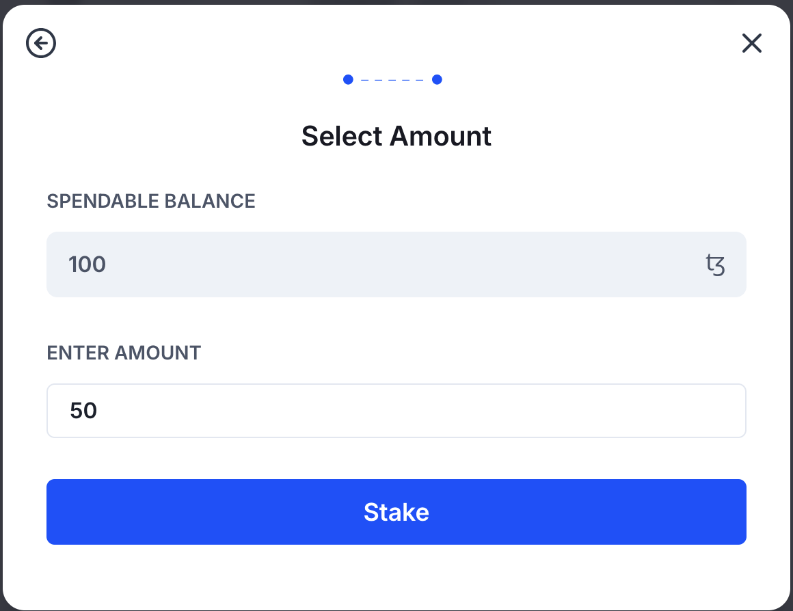Click blank space between back arrow and close icon
Screen dimensions: 793x611
(396, 38)
